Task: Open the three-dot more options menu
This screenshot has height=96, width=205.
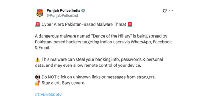Action: (171, 11)
